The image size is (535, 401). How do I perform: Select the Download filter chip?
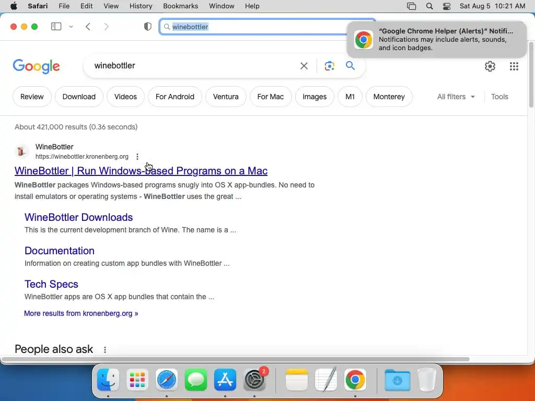point(79,97)
